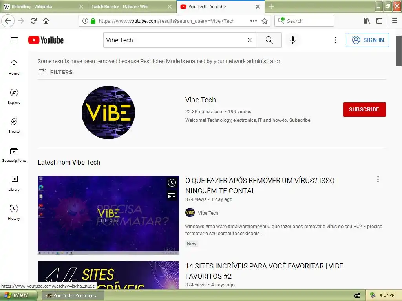Click the Firefox address bar URL
The width and height of the screenshot is (402, 301).
tap(166, 21)
